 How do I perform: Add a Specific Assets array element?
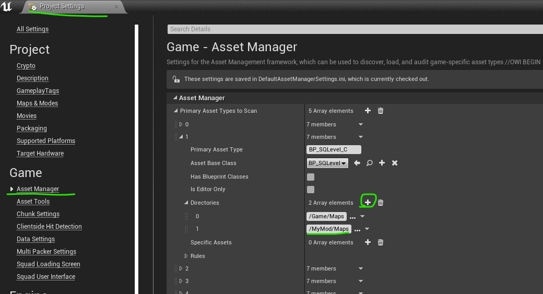coord(368,242)
